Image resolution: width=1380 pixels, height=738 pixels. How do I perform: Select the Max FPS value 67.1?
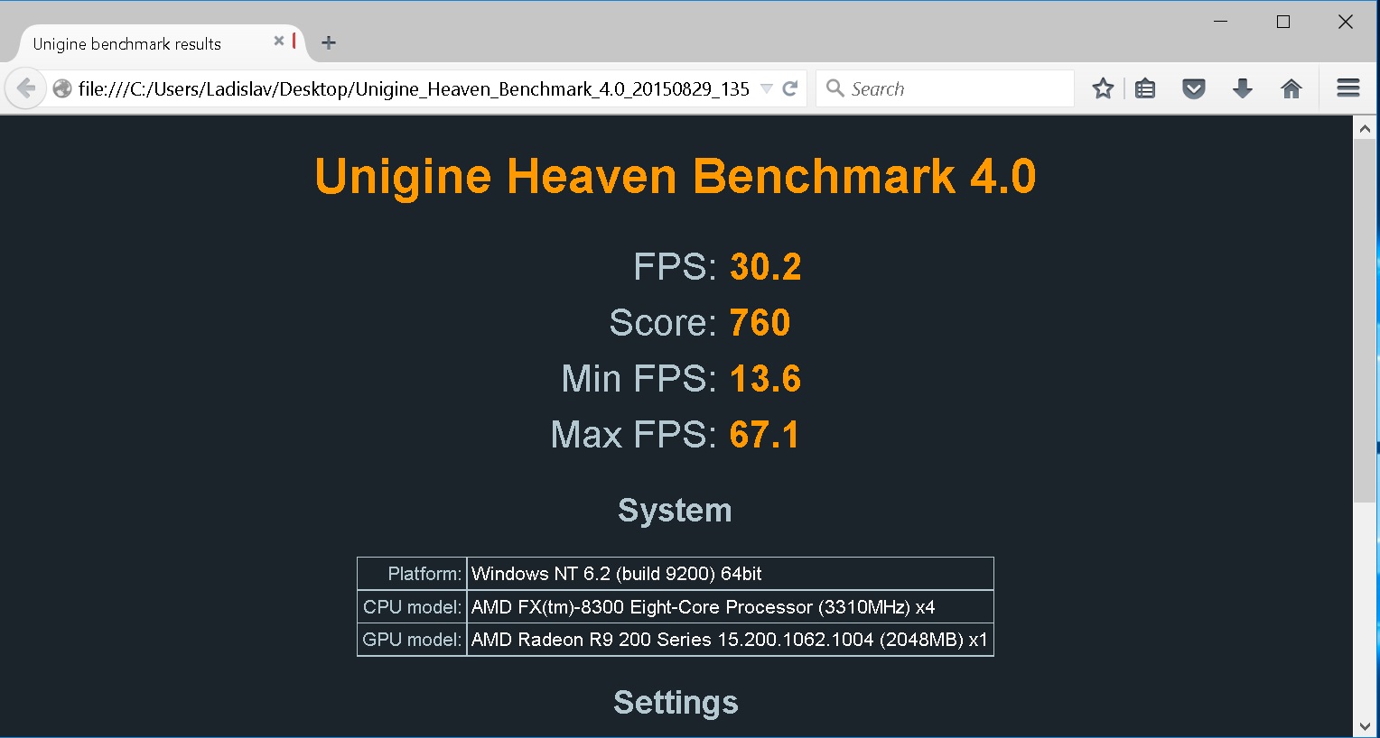tap(764, 435)
